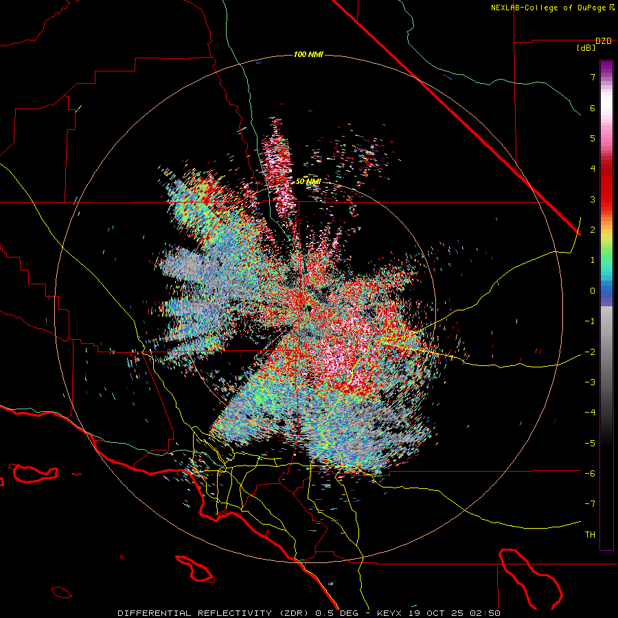Image resolution: width=618 pixels, height=618 pixels.
Task: Click the -2 value on color scale
Action: coord(590,352)
